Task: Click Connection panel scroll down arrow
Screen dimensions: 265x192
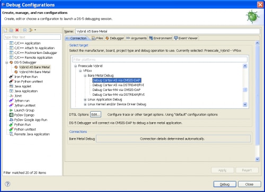Action: pyautogui.click(x=257, y=159)
